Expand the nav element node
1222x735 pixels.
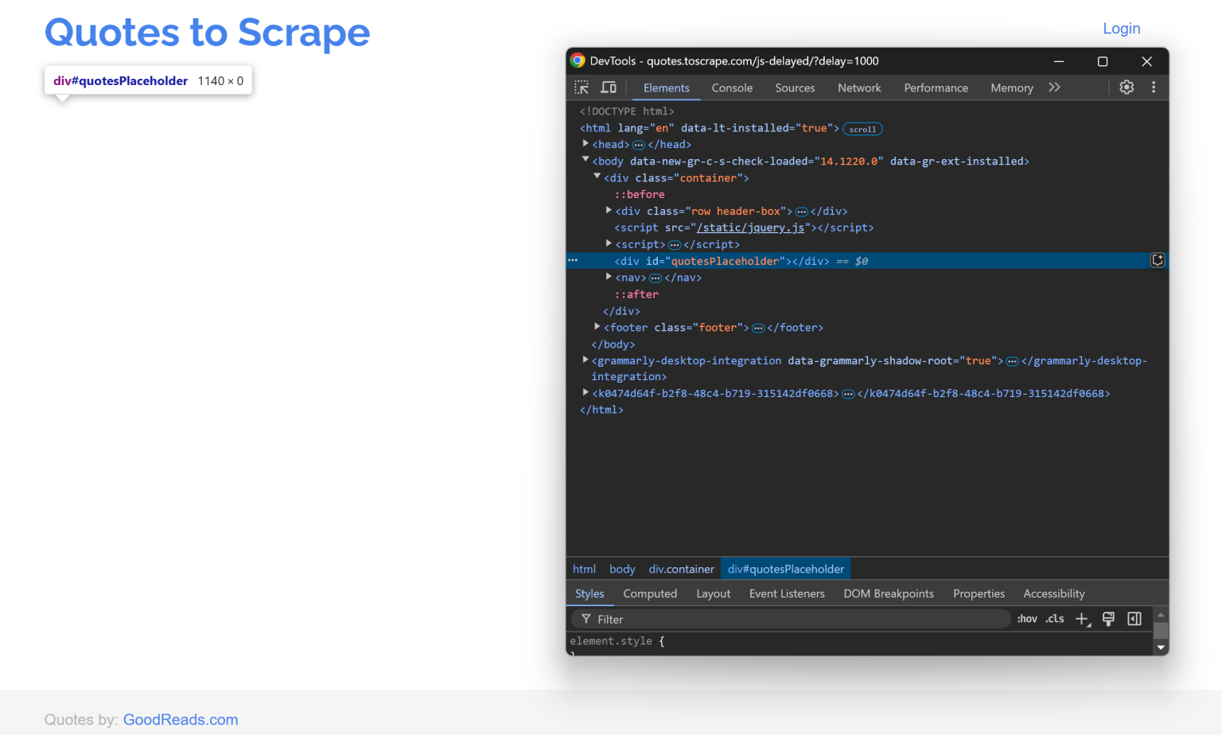(609, 277)
